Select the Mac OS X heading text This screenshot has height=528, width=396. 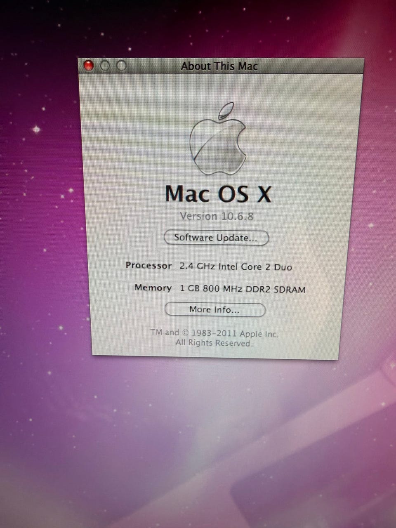click(218, 193)
